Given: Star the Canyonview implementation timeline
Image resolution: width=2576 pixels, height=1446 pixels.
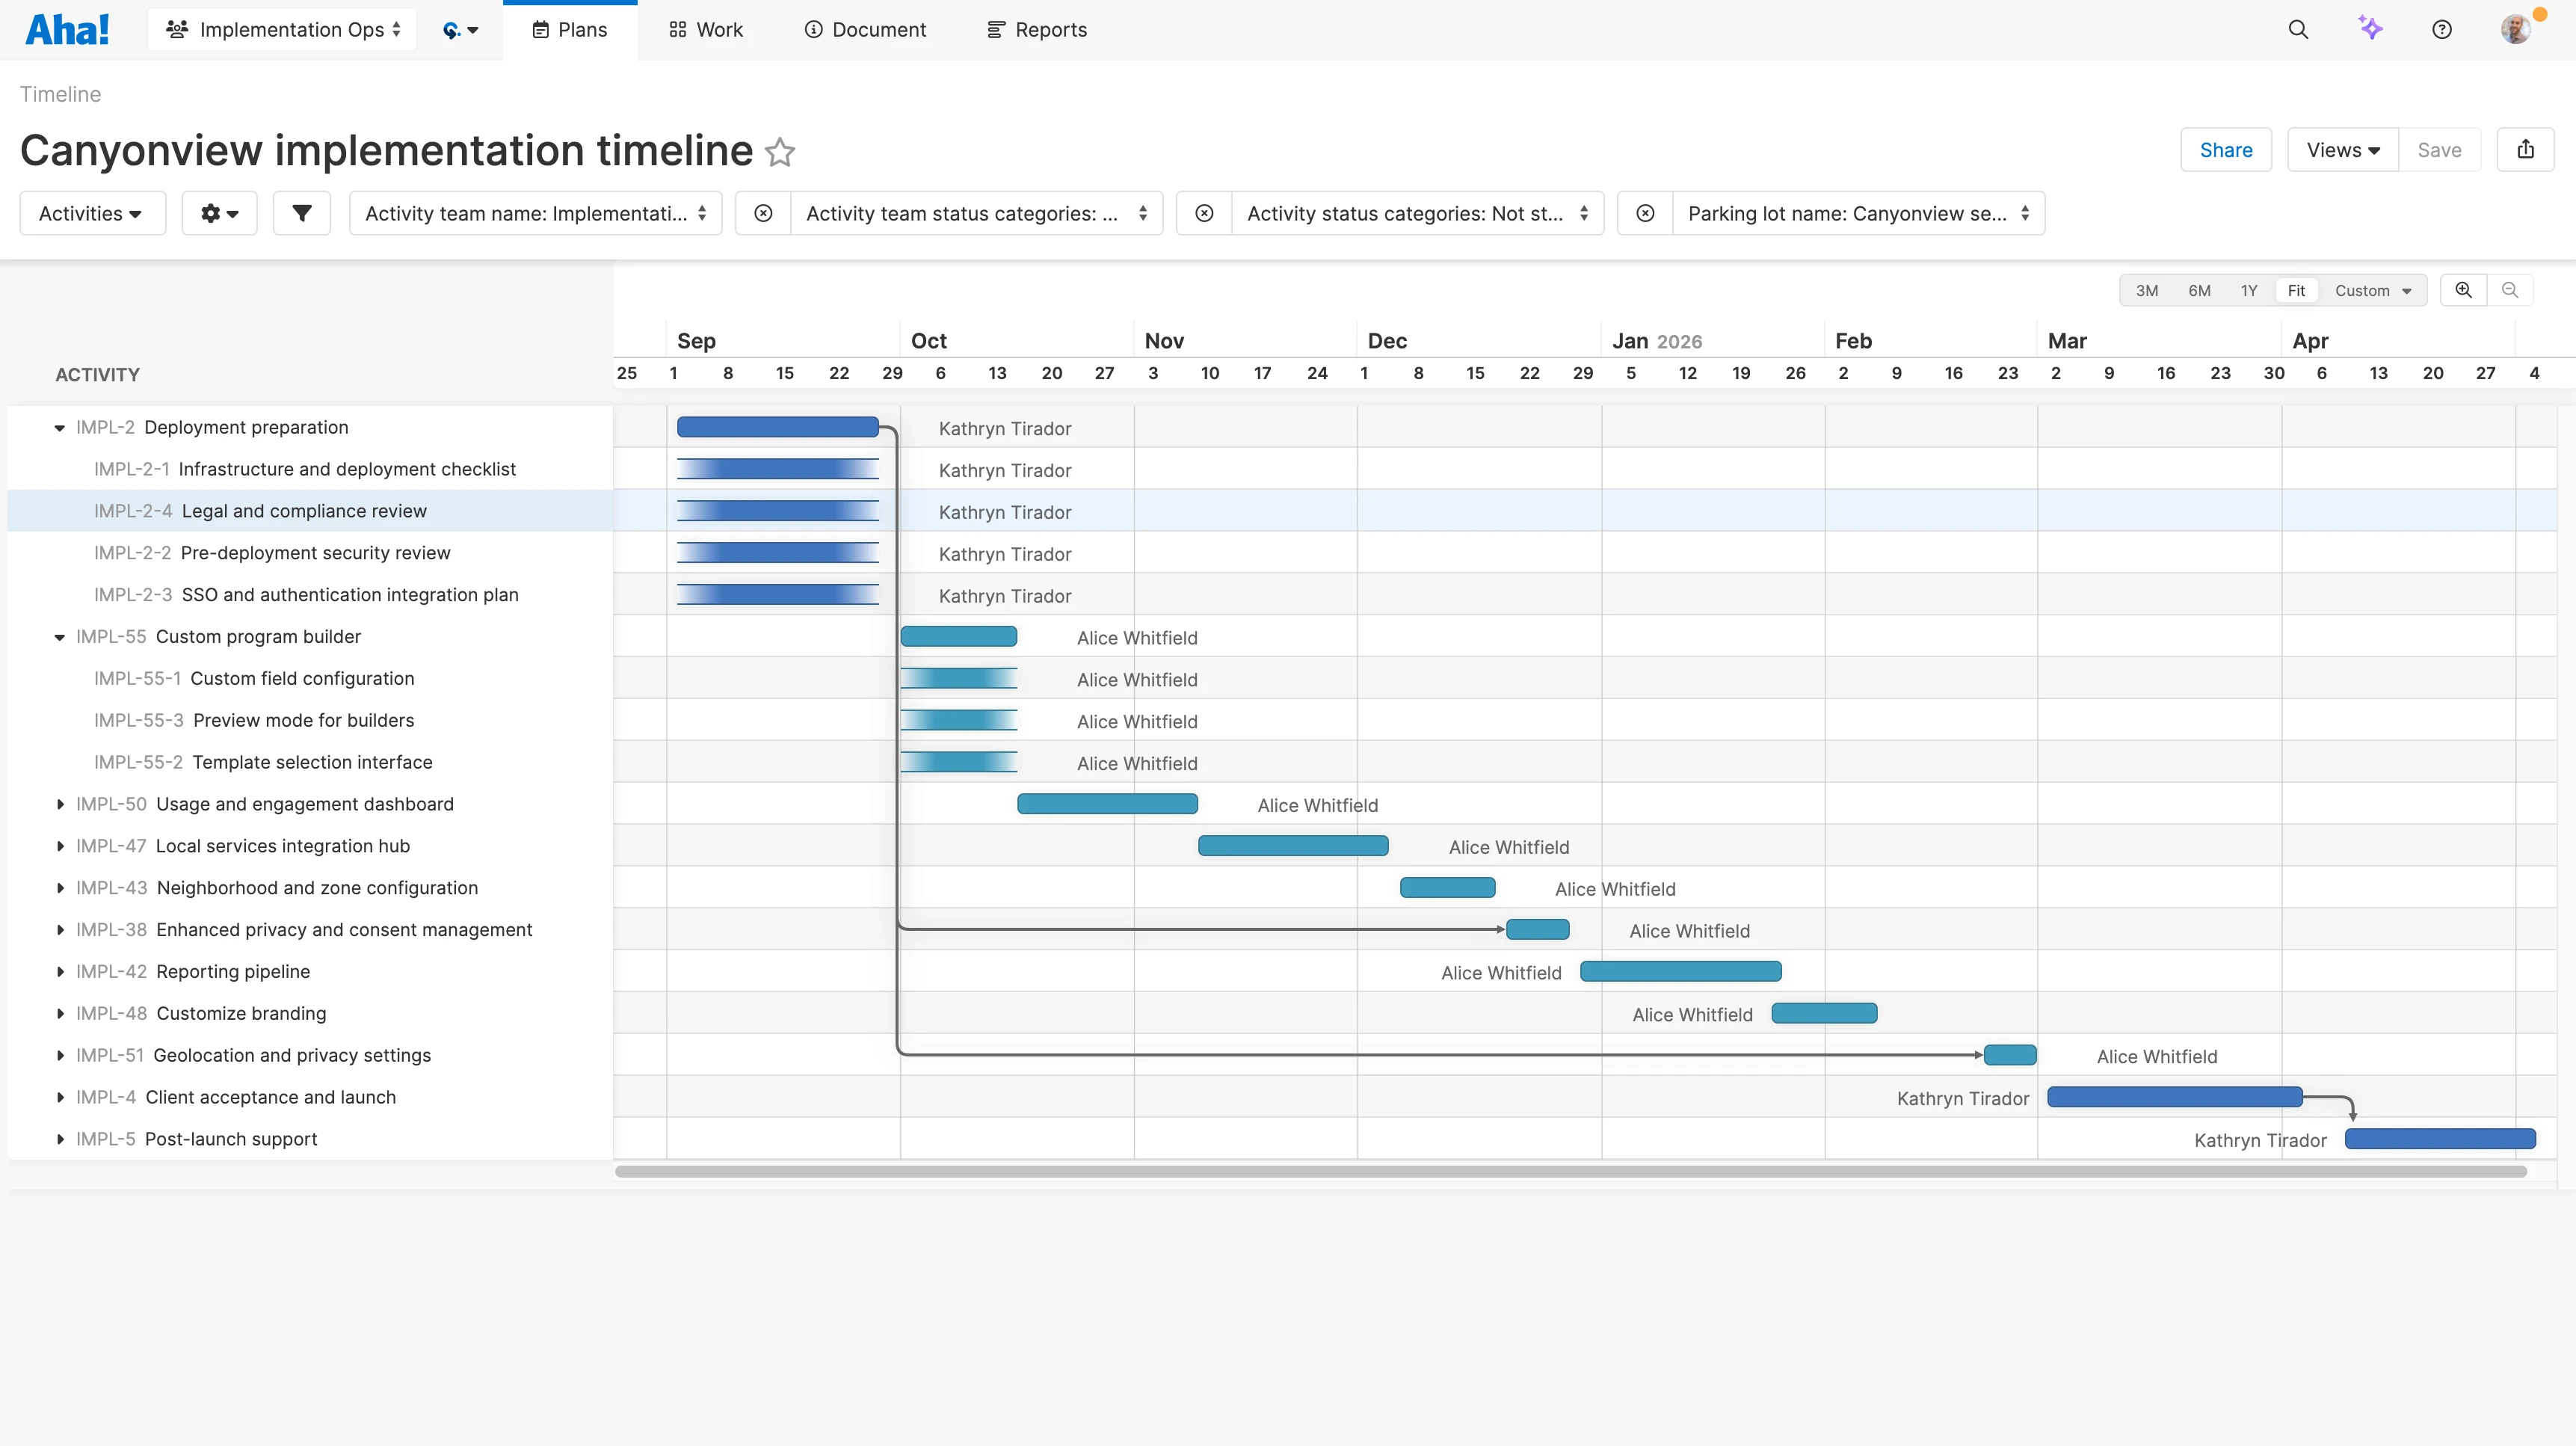Looking at the screenshot, I should tap(781, 152).
